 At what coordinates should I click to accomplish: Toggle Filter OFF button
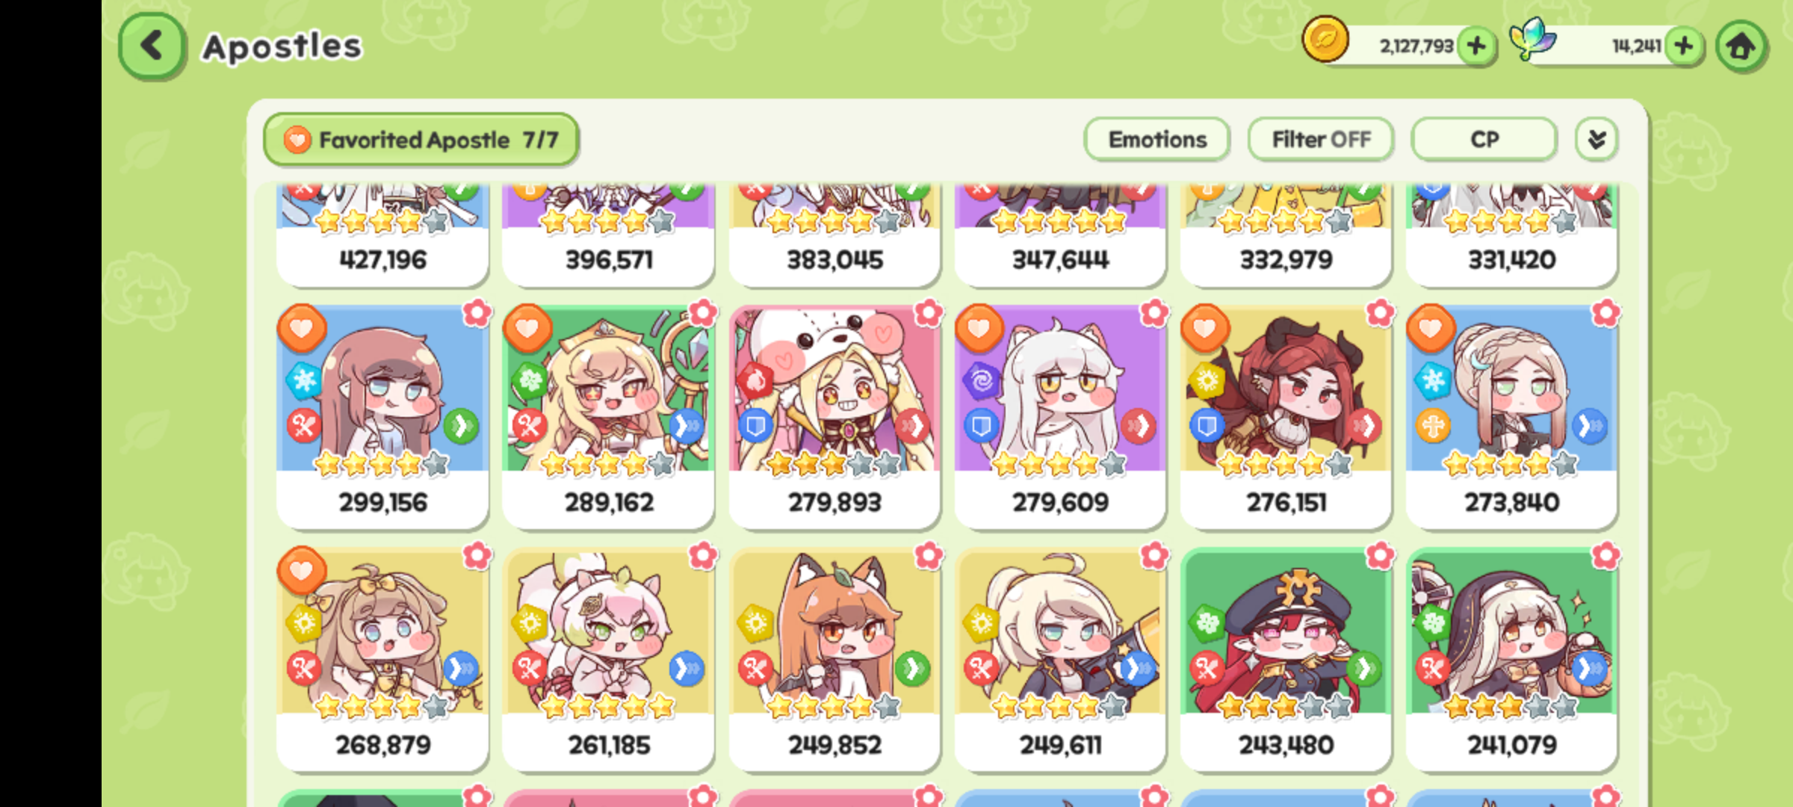click(x=1321, y=140)
